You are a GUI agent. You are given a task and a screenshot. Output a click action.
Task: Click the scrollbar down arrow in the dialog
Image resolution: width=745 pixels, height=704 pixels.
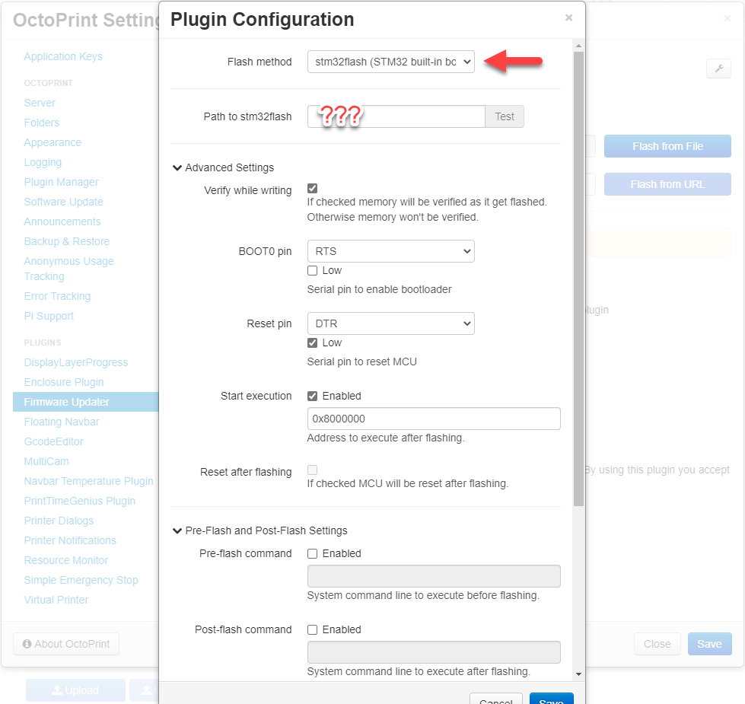579,674
